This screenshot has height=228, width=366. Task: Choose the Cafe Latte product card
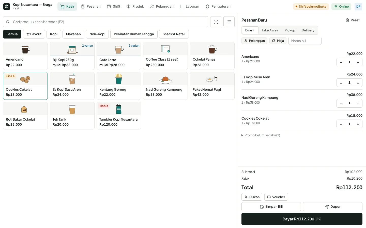coord(119,56)
